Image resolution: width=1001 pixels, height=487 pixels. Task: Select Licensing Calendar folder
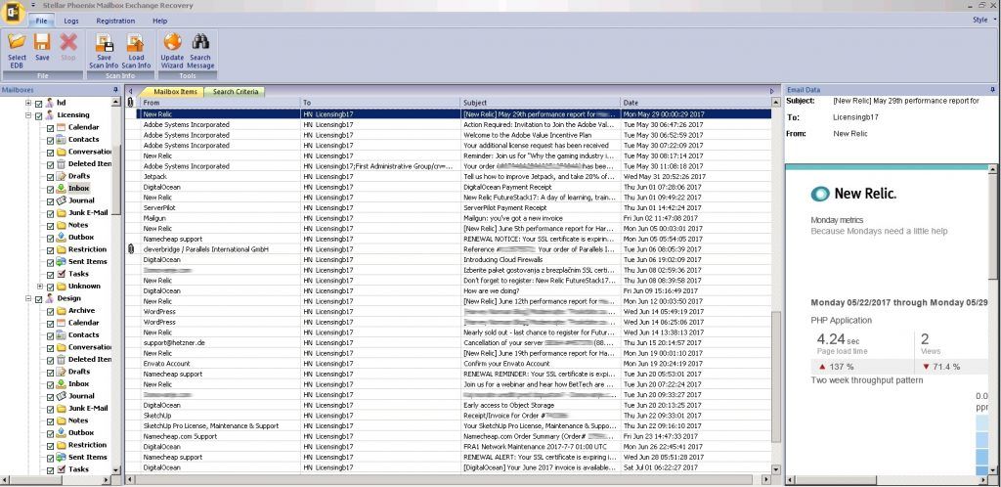coord(84,127)
